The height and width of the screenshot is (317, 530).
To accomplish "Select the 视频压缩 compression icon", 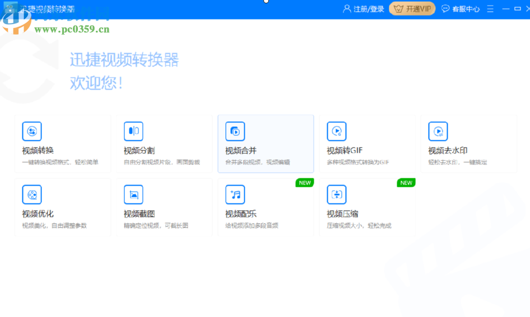I will [x=337, y=195].
